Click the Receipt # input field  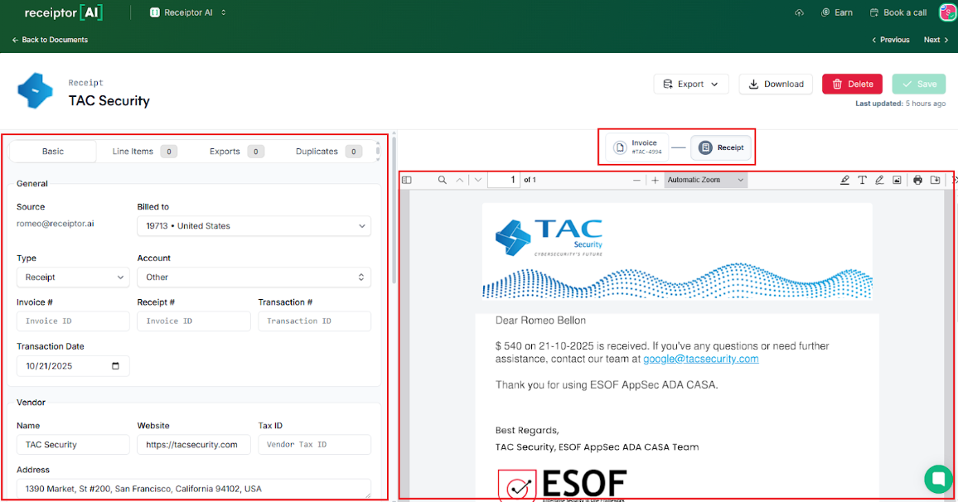click(x=194, y=321)
